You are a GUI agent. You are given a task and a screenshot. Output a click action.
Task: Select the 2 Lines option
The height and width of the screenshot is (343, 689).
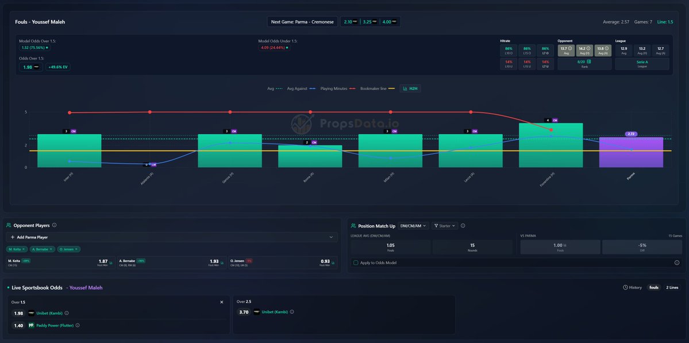[672, 287]
